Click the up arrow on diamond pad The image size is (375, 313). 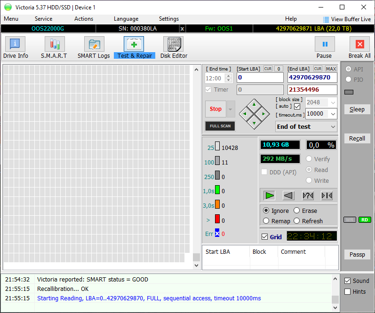(254, 104)
